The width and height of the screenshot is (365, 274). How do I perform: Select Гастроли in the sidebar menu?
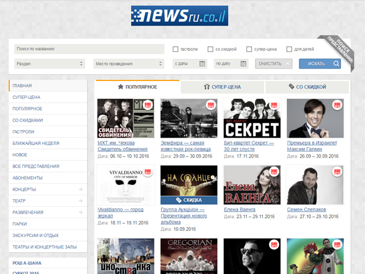click(x=48, y=132)
